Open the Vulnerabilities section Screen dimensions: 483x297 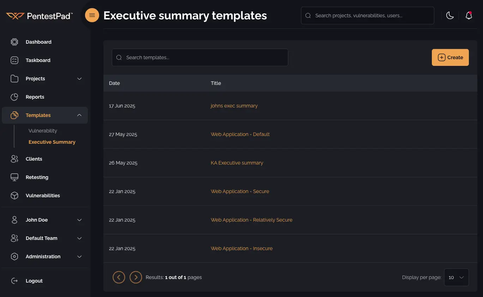point(43,195)
